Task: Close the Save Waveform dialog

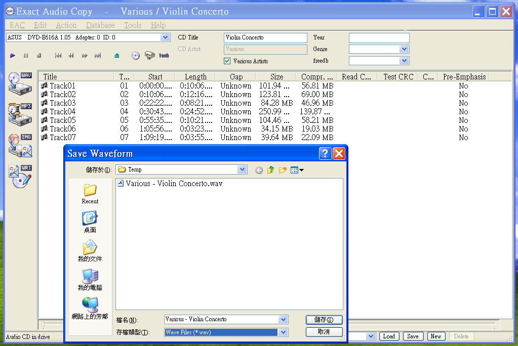Action: [339, 153]
